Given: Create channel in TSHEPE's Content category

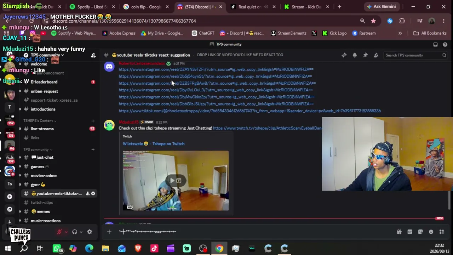Looking at the screenshot, I should coord(93,121).
